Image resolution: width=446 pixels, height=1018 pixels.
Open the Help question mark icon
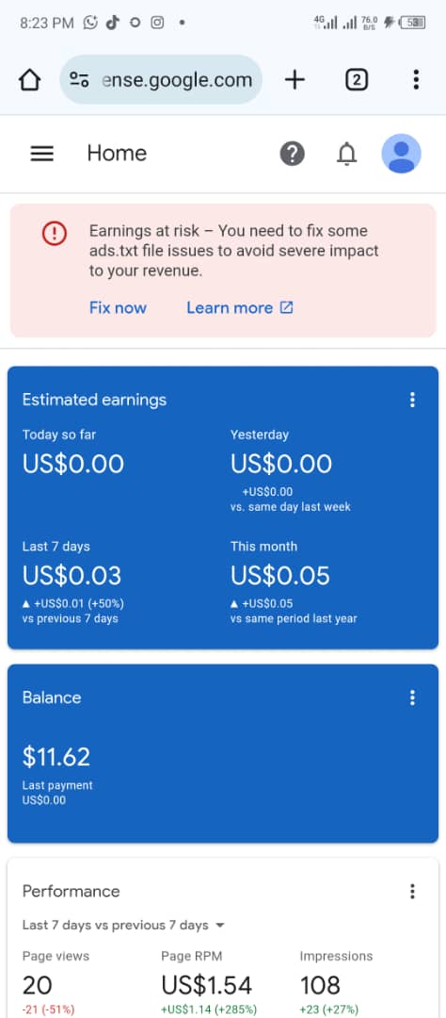click(293, 154)
